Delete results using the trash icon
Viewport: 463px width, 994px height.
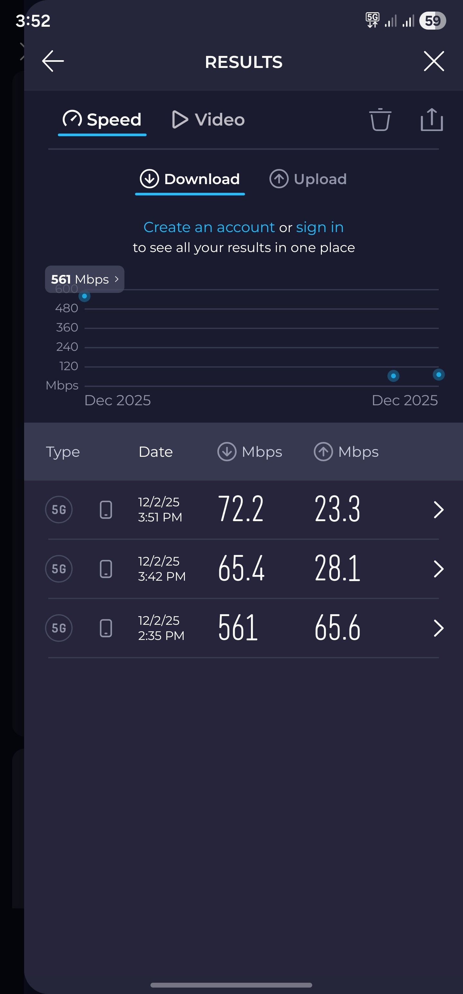click(380, 120)
